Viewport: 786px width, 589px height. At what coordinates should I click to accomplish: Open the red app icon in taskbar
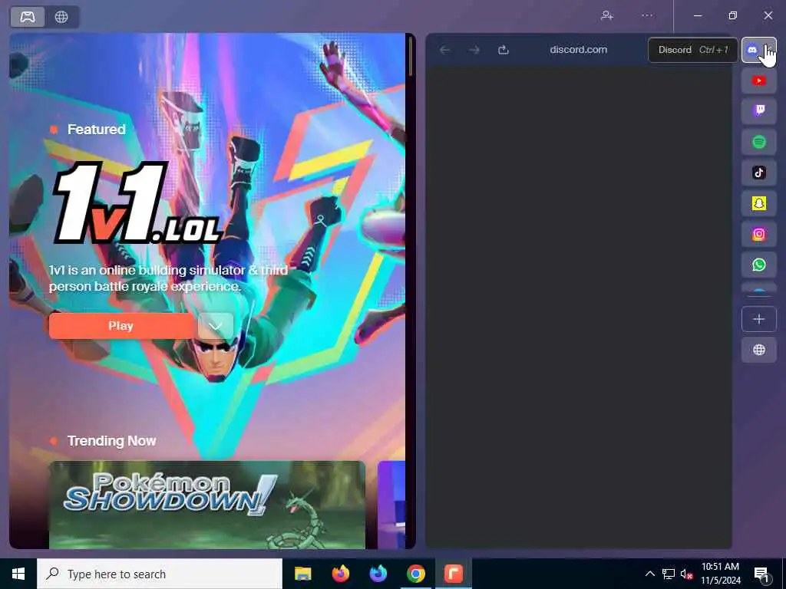[454, 574]
